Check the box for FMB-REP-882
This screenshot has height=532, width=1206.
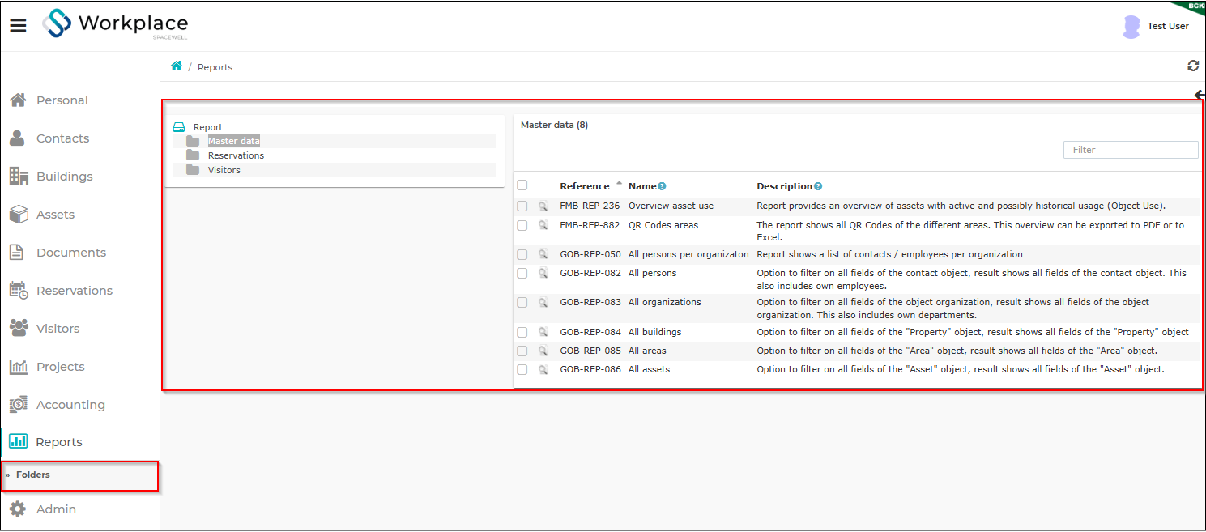tap(522, 225)
